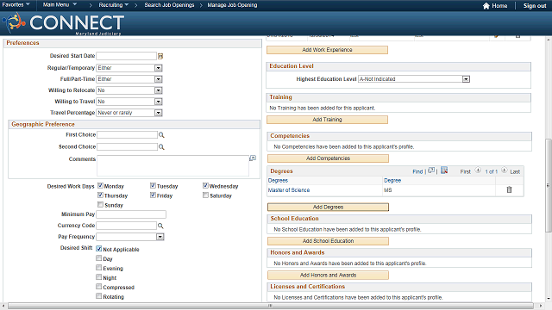This screenshot has width=552, height=310.
Task: Sort by the Degrees column header
Action: coord(278,180)
